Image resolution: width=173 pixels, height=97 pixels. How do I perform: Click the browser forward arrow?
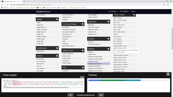tap(5, 5)
